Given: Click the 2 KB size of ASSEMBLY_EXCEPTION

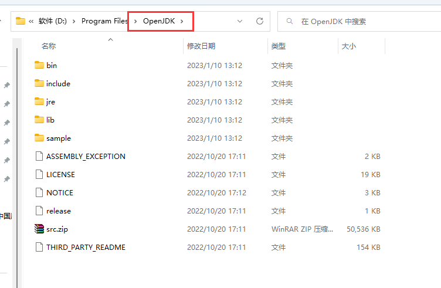Looking at the screenshot, I should tap(372, 157).
